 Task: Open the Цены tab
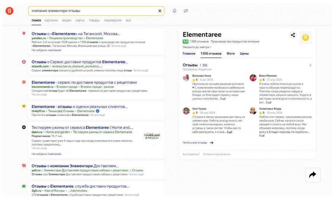pos(244,54)
